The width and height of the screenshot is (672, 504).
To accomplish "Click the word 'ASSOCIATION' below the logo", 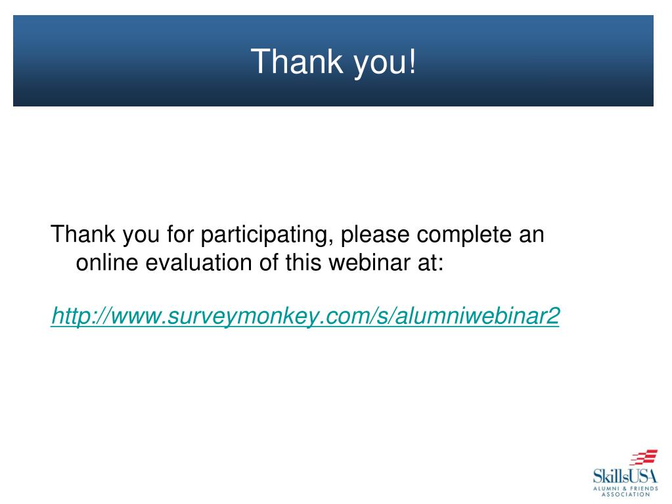I will pyautogui.click(x=626, y=495).
